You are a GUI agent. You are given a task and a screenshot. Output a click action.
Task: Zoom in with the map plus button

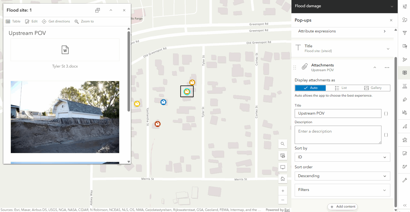coord(283,191)
